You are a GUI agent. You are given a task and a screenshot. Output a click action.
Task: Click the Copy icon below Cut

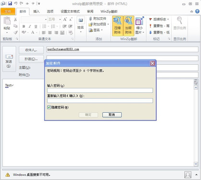click(15, 26)
